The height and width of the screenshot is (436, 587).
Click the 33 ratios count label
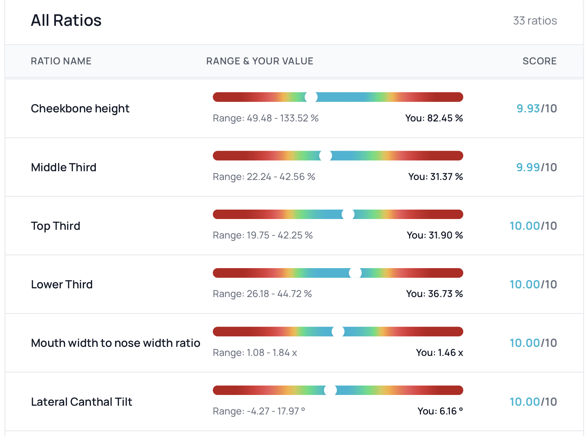[535, 21]
